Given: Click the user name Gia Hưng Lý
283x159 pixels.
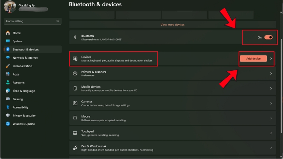Looking at the screenshot, I should pyautogui.click(x=27, y=5).
